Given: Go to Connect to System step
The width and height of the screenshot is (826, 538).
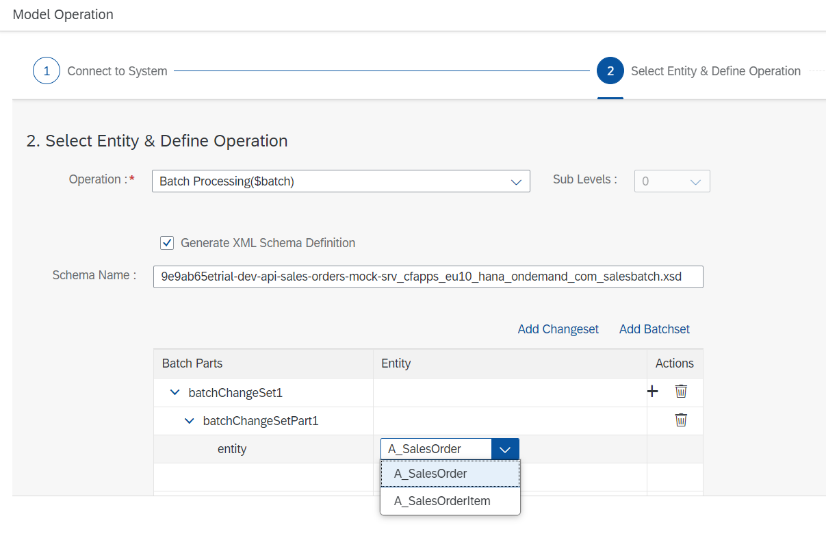Looking at the screenshot, I should [x=117, y=71].
